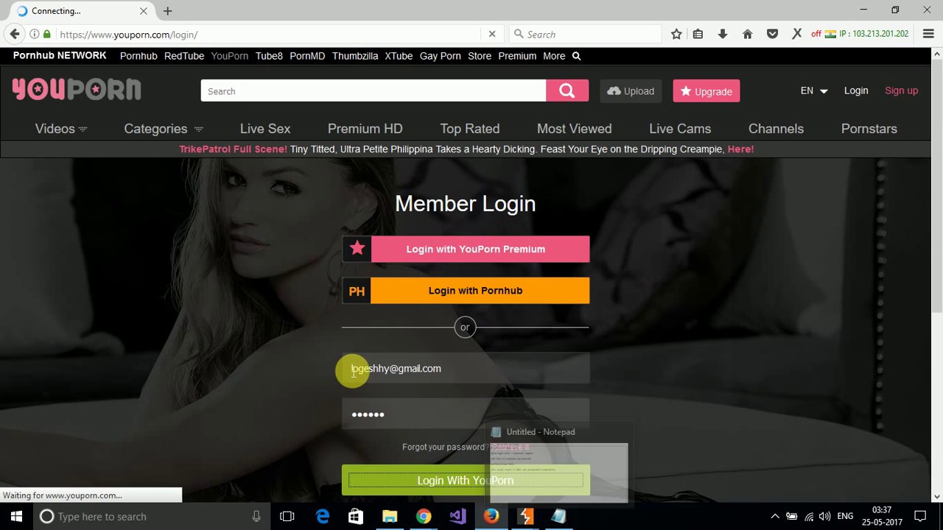The width and height of the screenshot is (943, 530).
Task: Click the taskbar microphone icon
Action: tap(256, 516)
